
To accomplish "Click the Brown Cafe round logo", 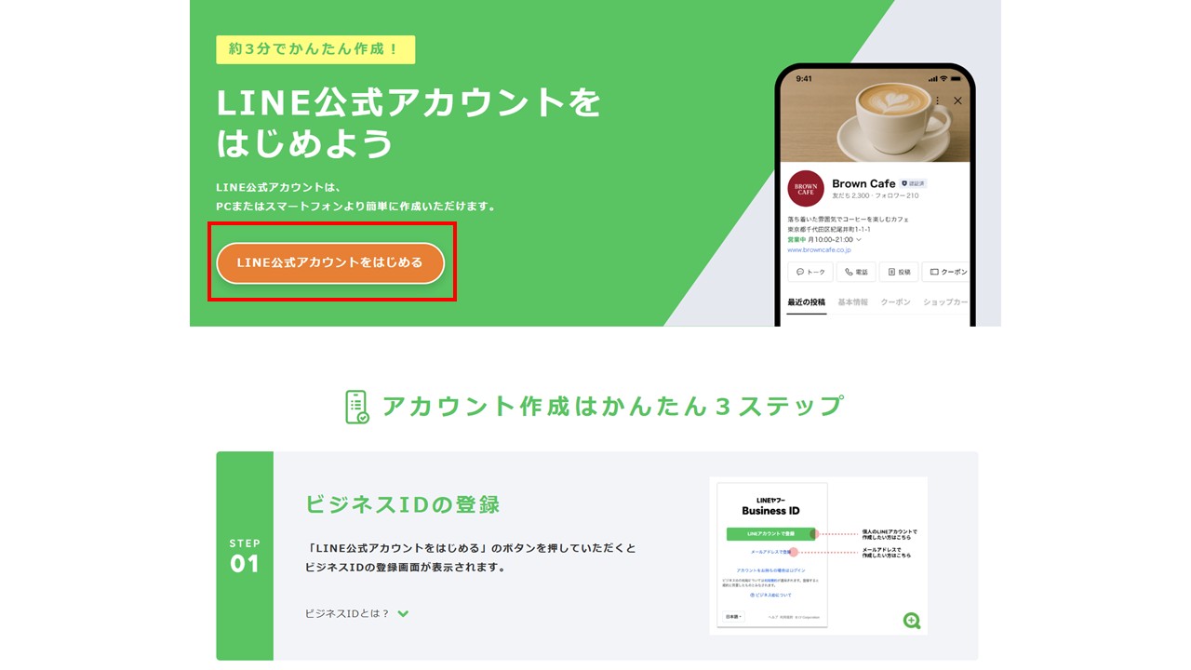I will tap(806, 189).
